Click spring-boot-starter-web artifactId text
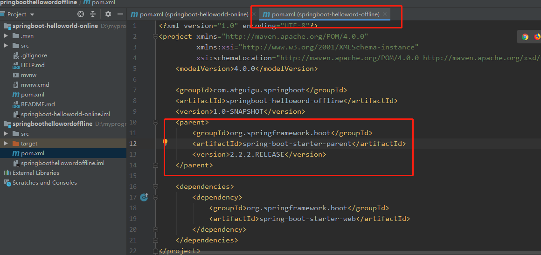Image resolution: width=541 pixels, height=255 pixels. (x=307, y=219)
